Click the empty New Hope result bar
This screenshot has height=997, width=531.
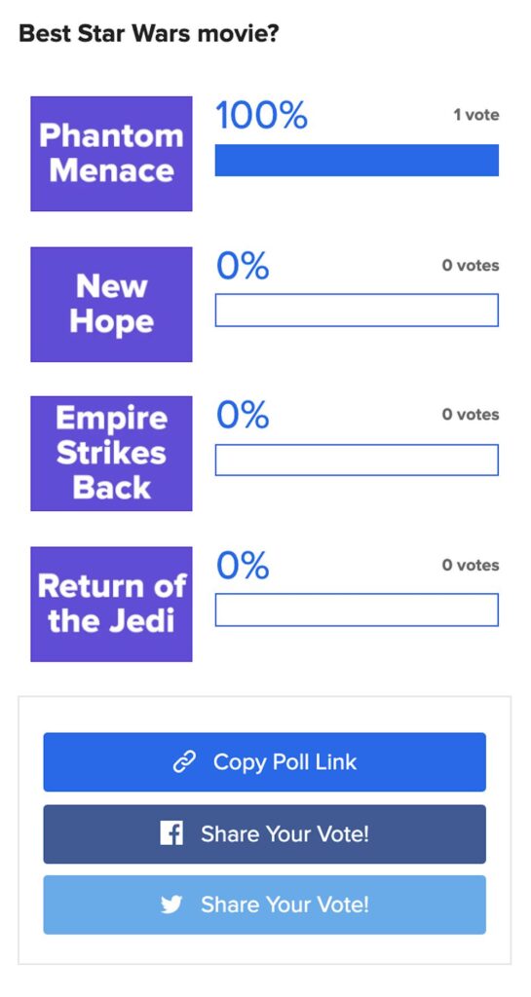click(357, 311)
